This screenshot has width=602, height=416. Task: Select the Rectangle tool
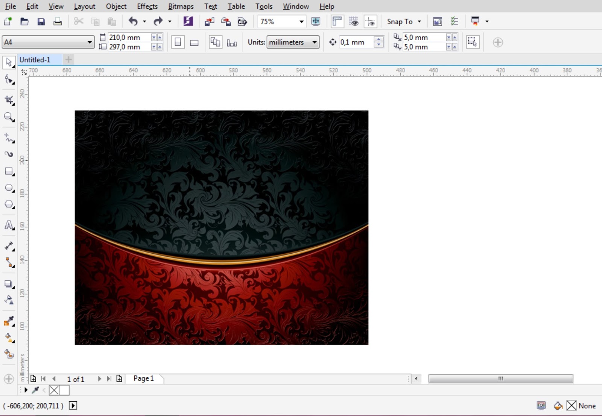(x=9, y=171)
